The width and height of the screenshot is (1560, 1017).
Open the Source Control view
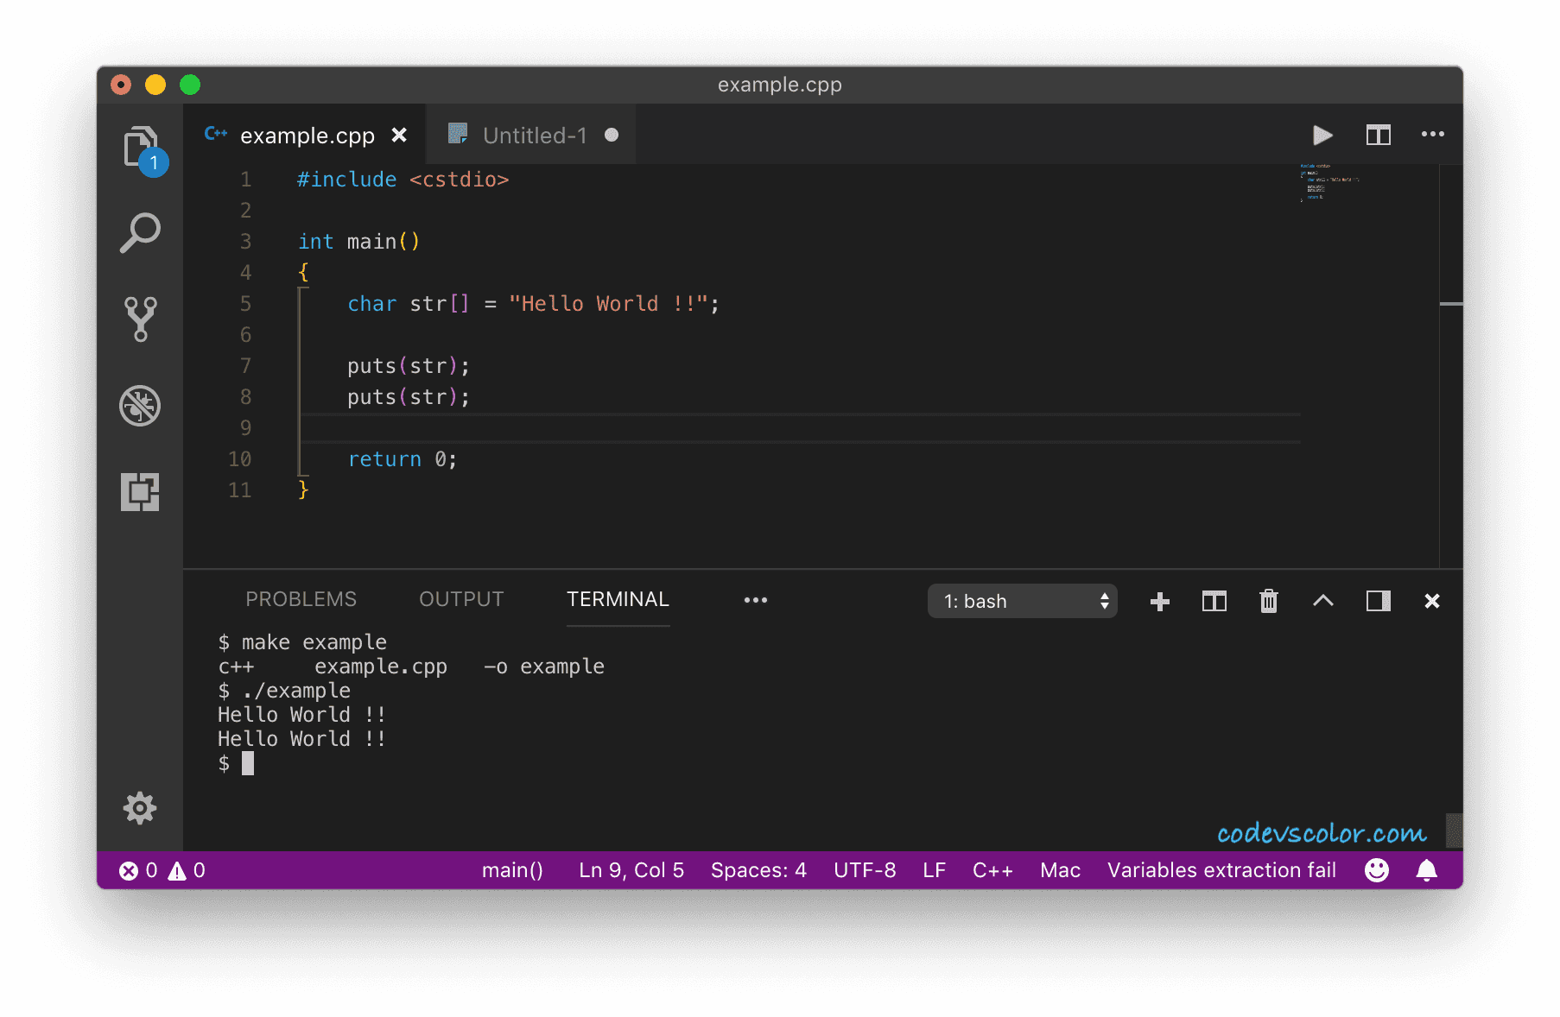coord(140,319)
